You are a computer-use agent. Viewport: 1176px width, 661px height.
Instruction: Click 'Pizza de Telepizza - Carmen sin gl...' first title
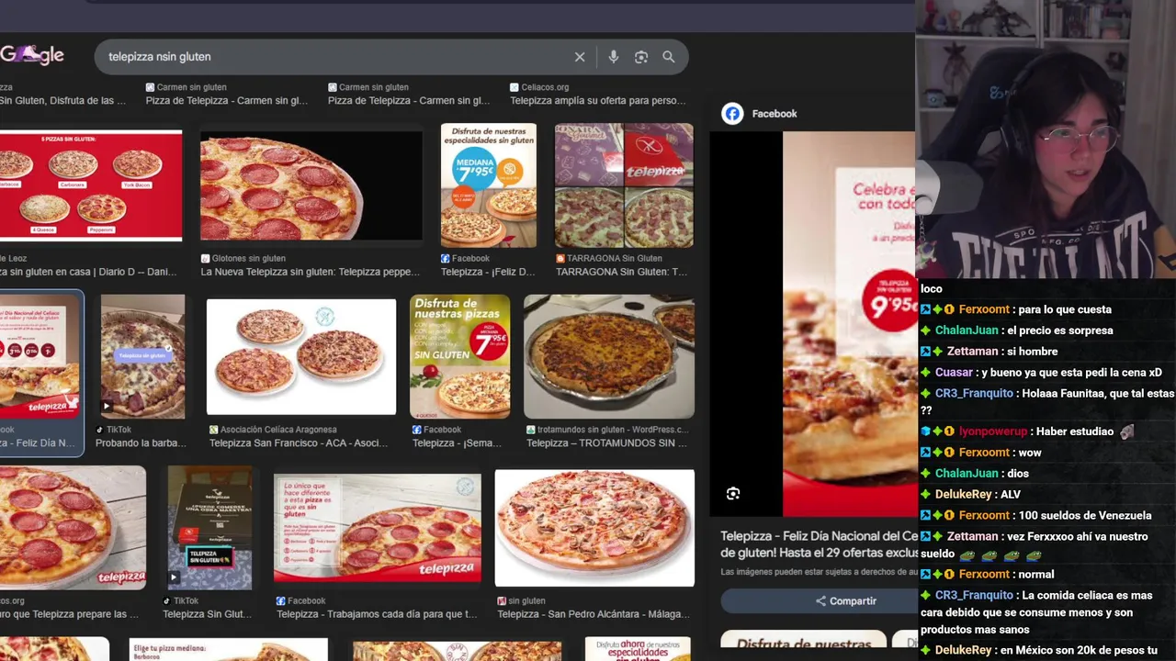tap(227, 101)
